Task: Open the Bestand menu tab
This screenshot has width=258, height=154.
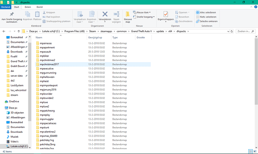Action: (x=6, y=7)
